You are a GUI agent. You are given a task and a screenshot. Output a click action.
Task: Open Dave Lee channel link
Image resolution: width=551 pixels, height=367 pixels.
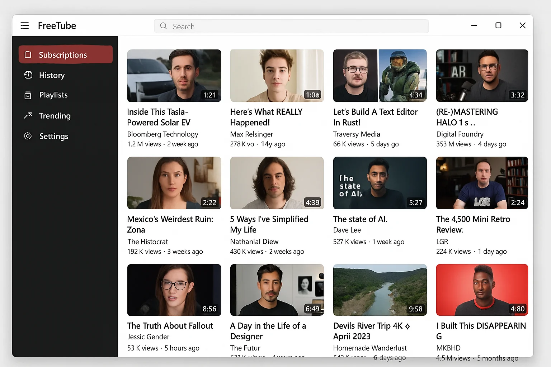pos(347,230)
